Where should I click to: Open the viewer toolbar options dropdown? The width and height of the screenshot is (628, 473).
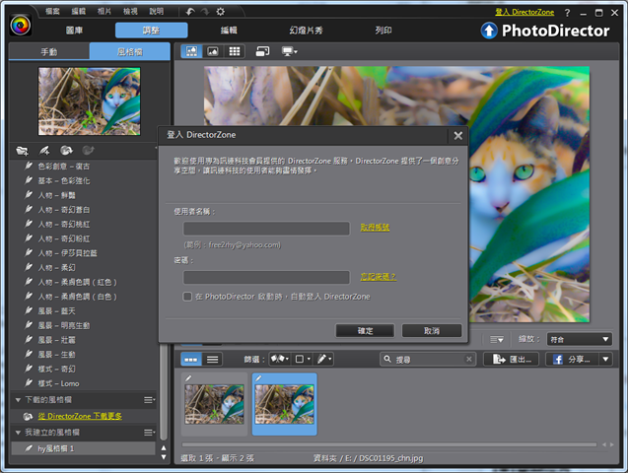(x=497, y=339)
